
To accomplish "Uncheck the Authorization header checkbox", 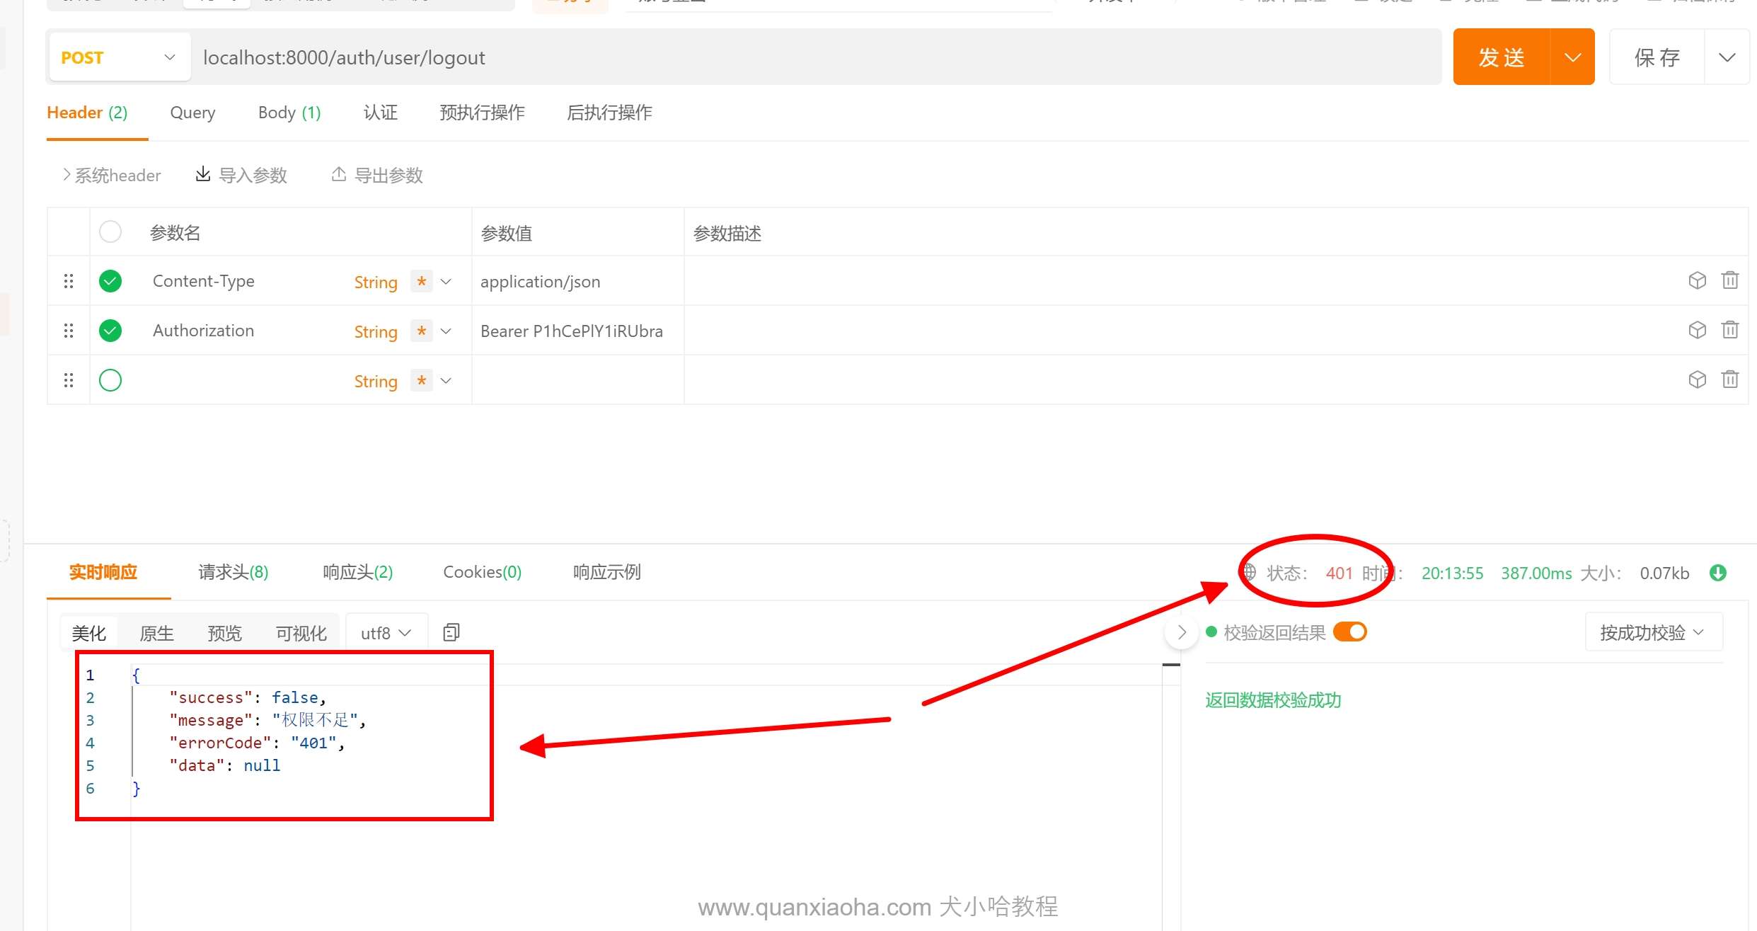I will [110, 331].
